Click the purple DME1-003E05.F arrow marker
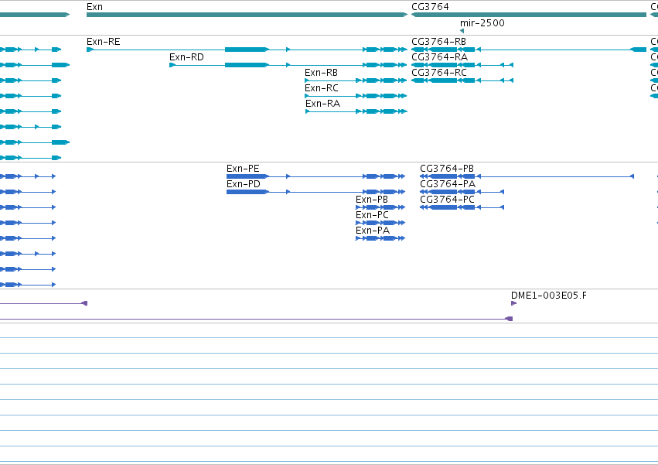 [x=513, y=303]
